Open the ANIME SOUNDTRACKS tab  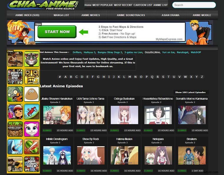coord(131,15)
